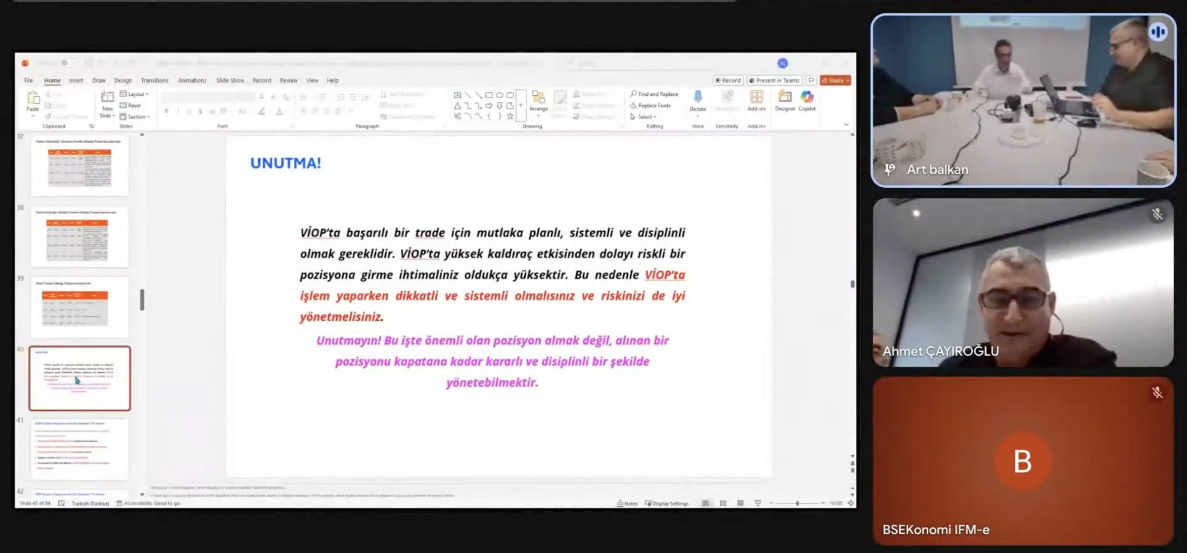Toggle bold formatting
The image size is (1187, 553).
click(x=166, y=111)
